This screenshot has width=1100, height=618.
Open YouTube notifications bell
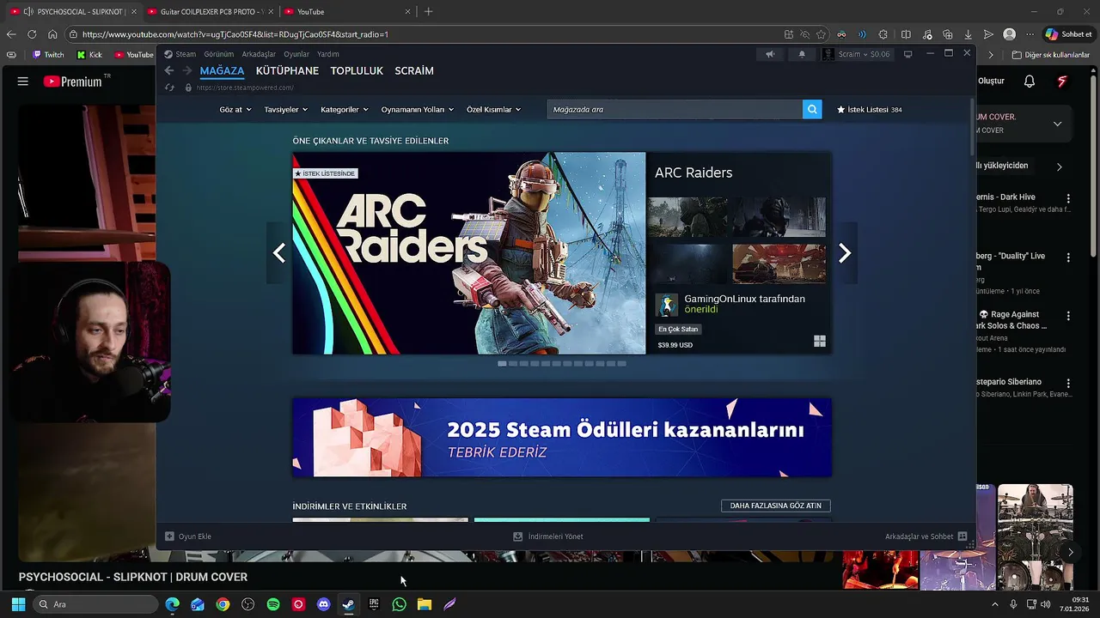tap(1030, 82)
